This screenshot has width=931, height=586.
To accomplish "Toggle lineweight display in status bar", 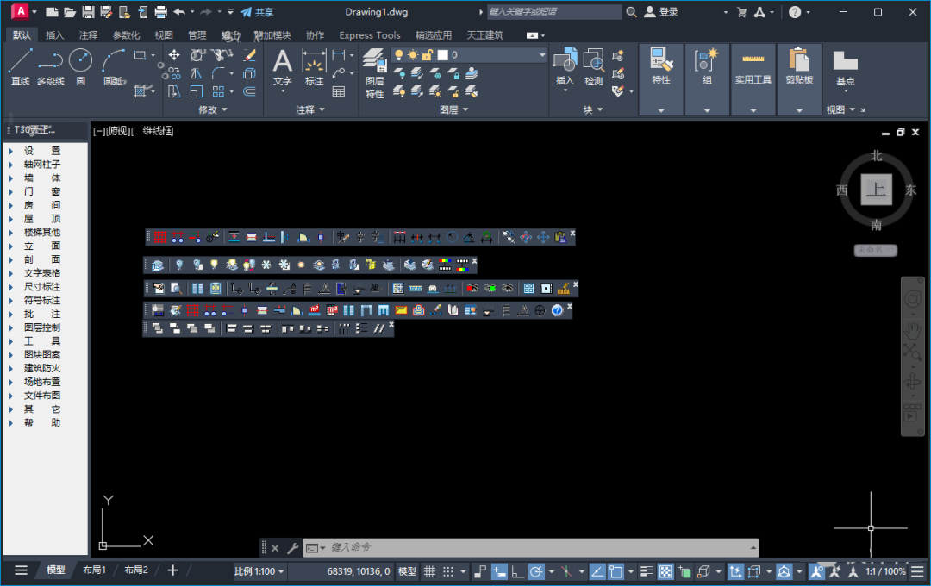I will click(x=647, y=571).
